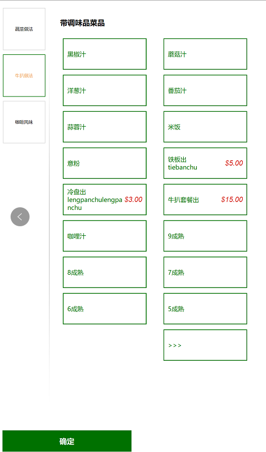The width and height of the screenshot is (266, 452).
Task: Choose the 黑椒汁 seasoning option
Action: coord(104,54)
